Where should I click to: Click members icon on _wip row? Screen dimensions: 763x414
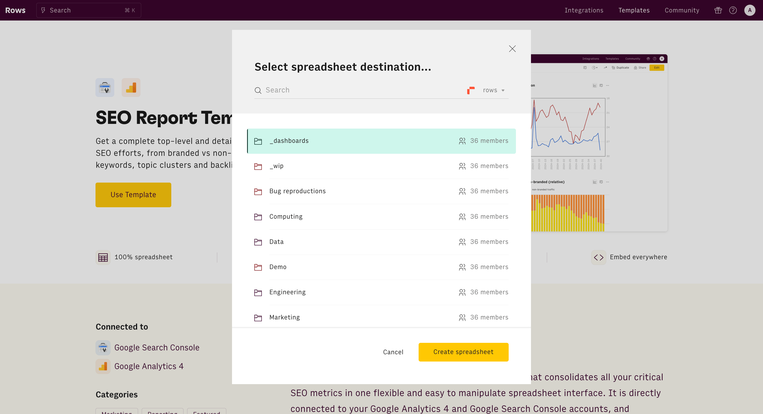462,166
